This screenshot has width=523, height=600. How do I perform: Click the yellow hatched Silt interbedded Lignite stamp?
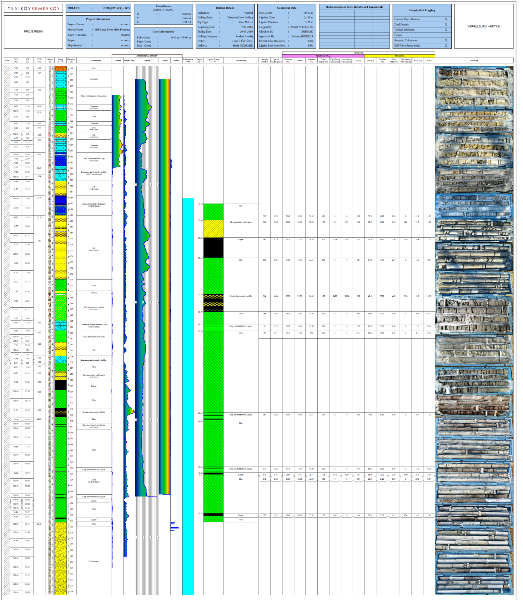[214, 229]
